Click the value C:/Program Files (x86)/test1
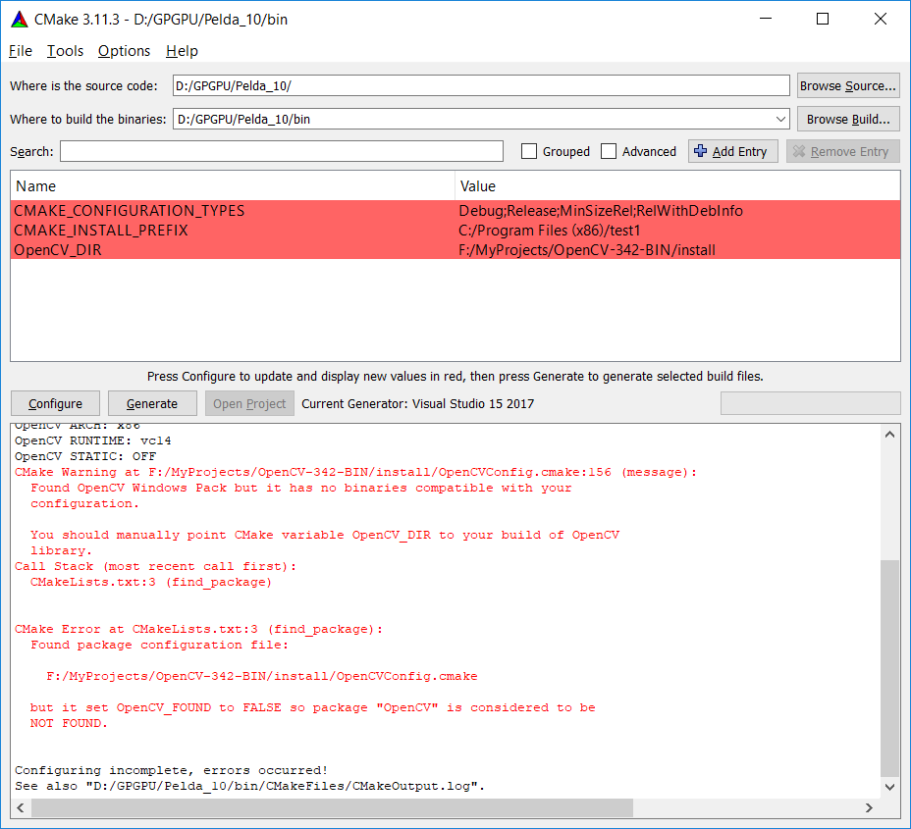Screen dimensions: 911x829 tap(549, 231)
